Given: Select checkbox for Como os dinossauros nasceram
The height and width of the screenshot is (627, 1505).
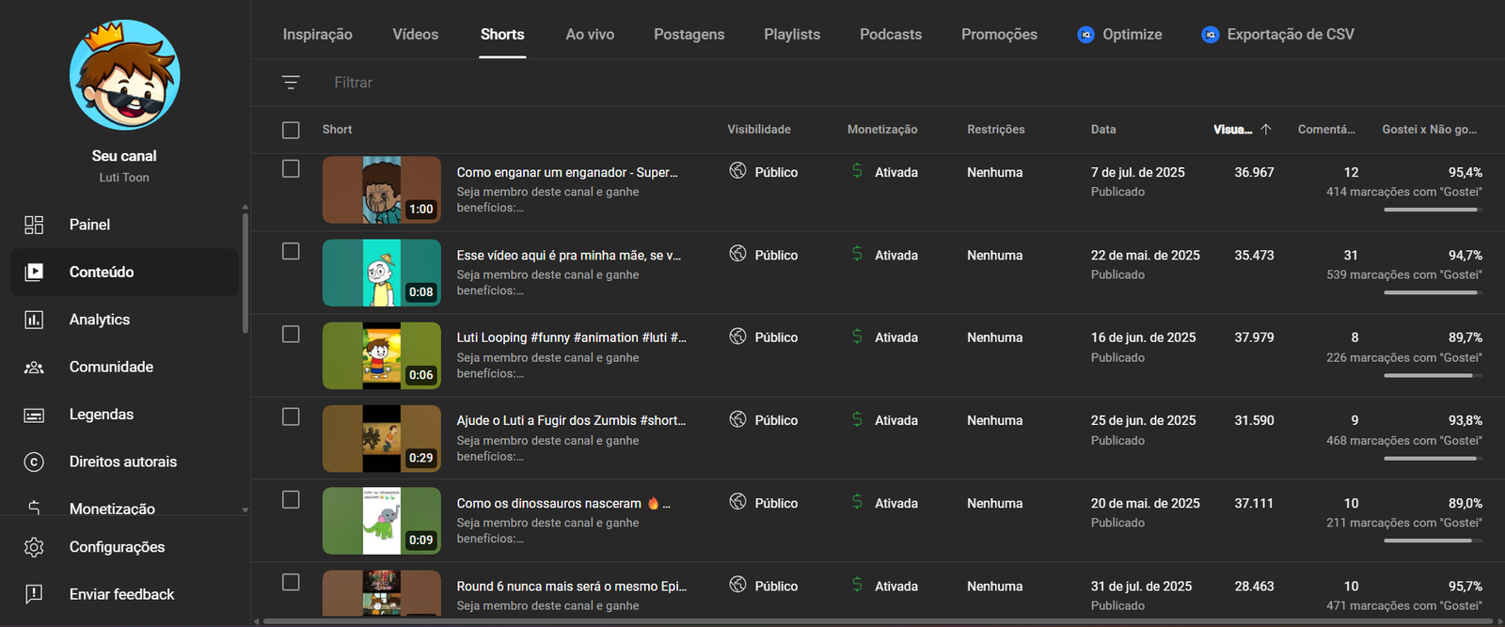Looking at the screenshot, I should 291,499.
